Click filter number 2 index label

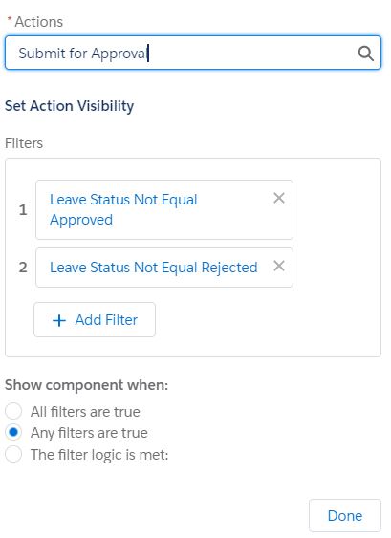(23, 268)
